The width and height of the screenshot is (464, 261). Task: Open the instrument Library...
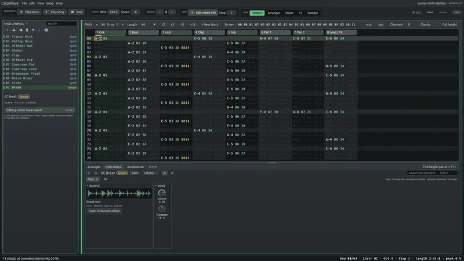coord(150,173)
